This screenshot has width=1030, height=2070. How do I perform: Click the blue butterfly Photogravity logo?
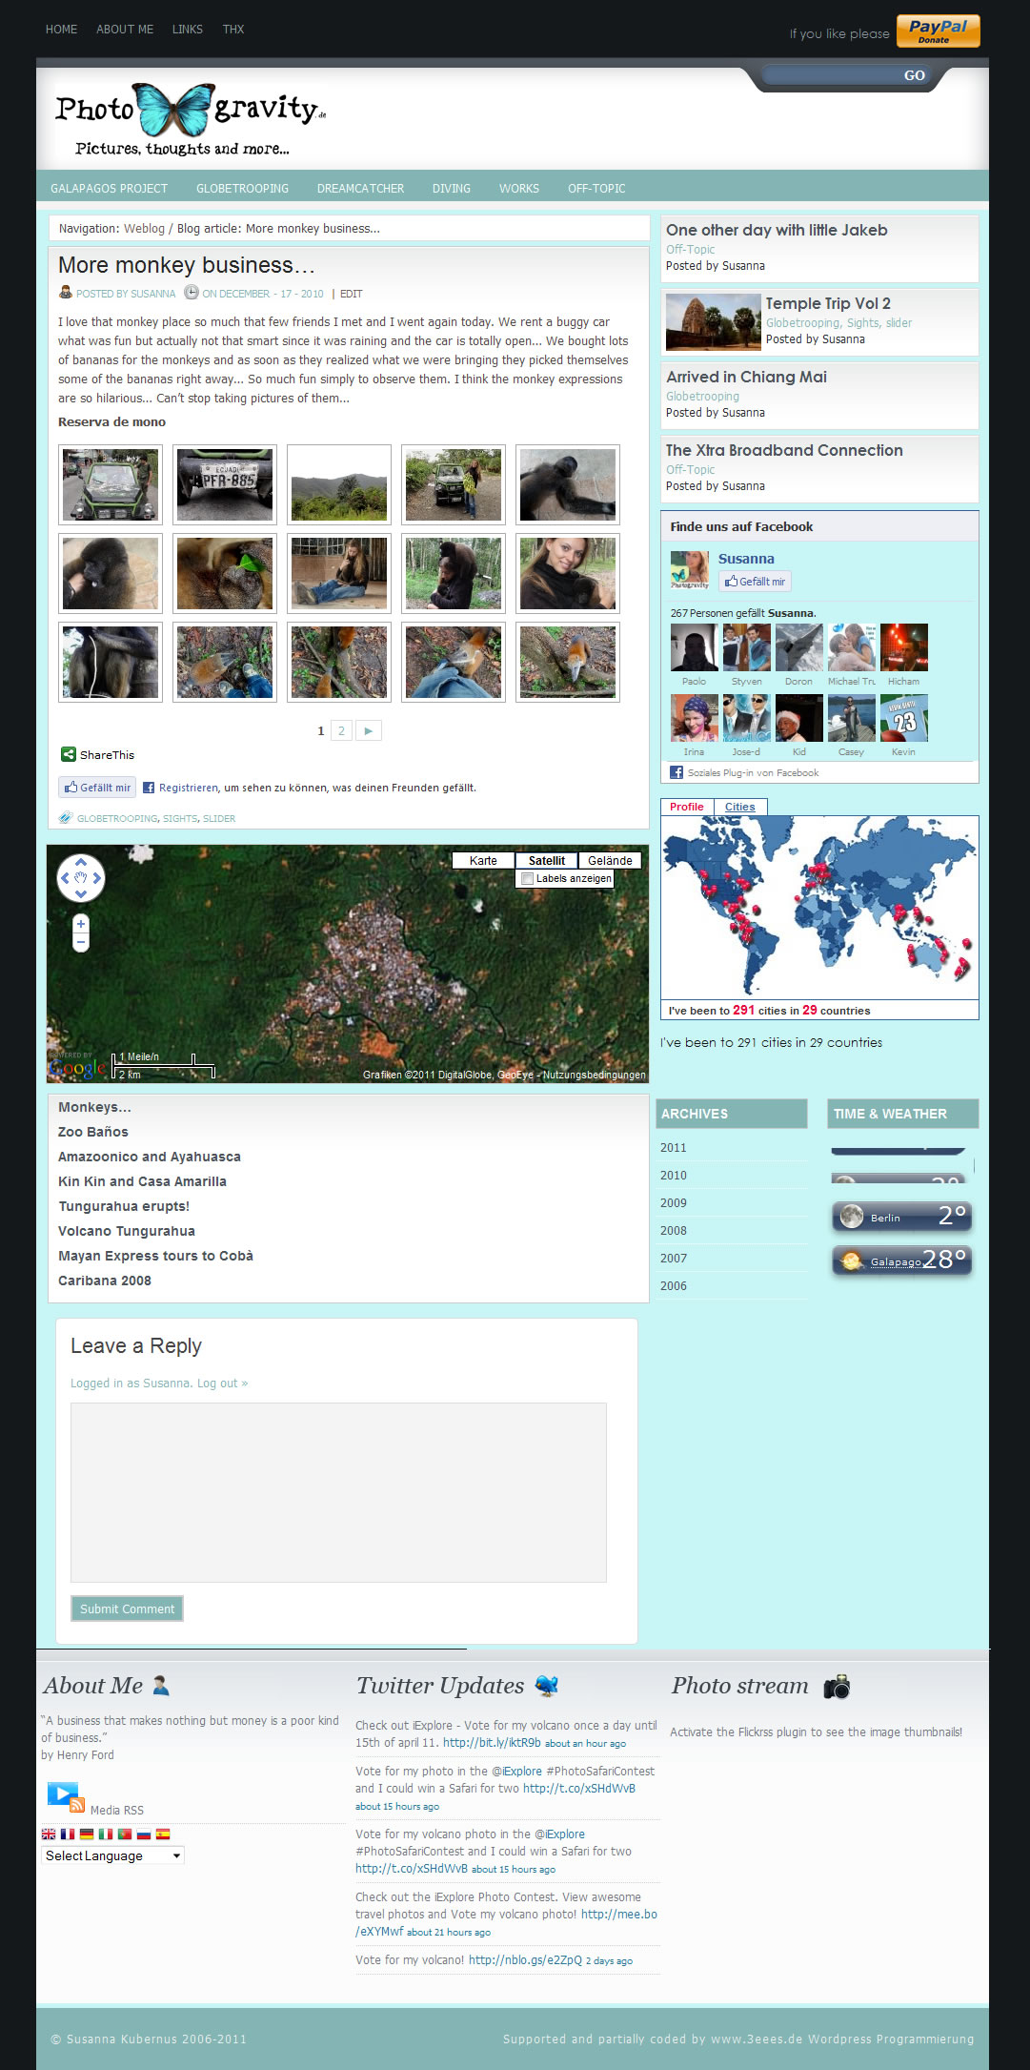tap(192, 117)
